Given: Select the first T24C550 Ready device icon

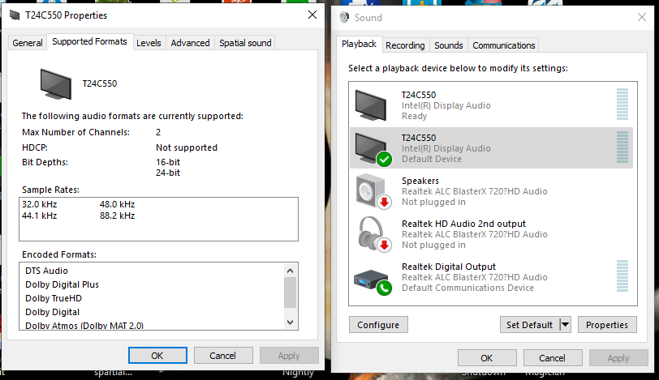Looking at the screenshot, I should tap(371, 105).
